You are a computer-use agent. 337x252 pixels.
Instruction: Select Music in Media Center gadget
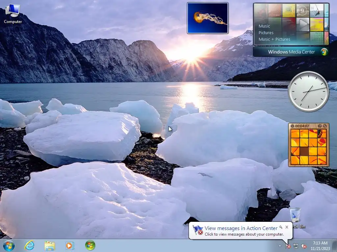click(x=264, y=26)
